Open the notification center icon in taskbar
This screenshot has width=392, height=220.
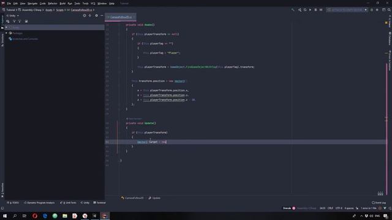386,216
